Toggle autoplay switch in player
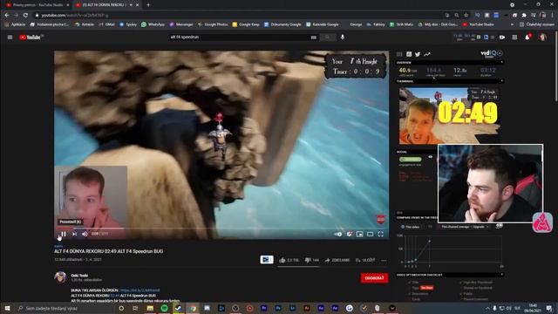Image resolution: width=558 pixels, height=314 pixels. click(338, 234)
